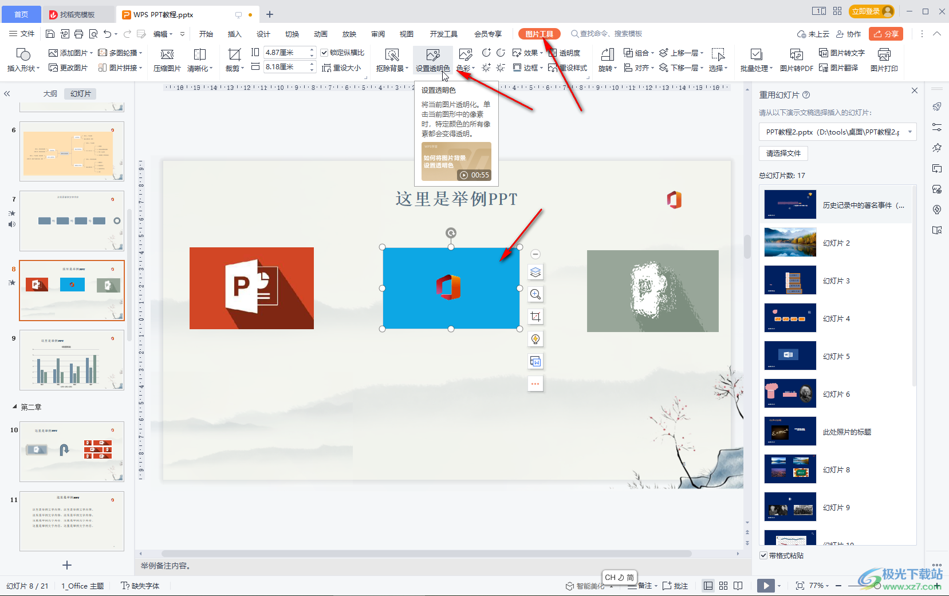
Task: Open the Animation (动画) ribbon tab
Action: point(321,34)
